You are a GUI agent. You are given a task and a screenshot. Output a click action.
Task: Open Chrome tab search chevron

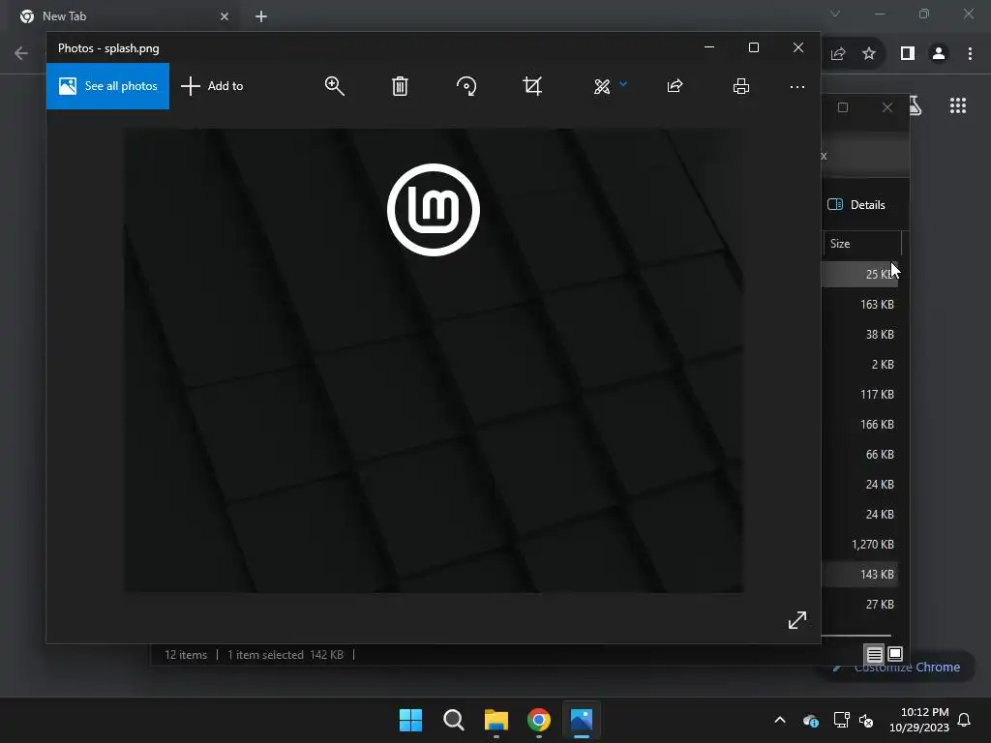[835, 14]
